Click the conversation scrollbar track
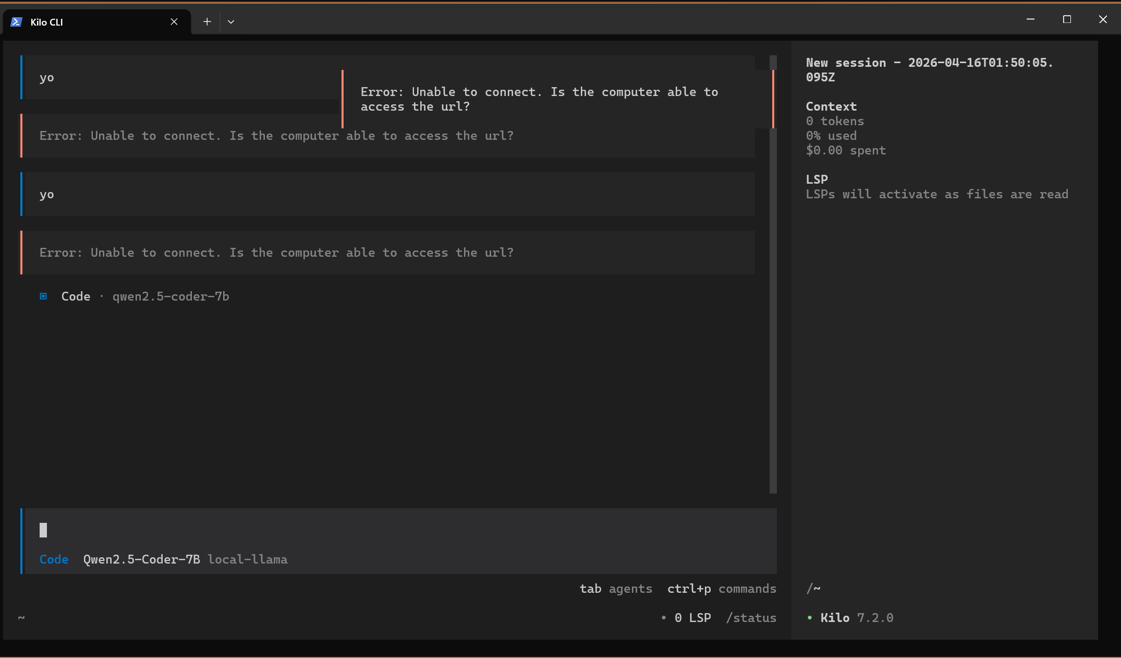 click(773, 313)
